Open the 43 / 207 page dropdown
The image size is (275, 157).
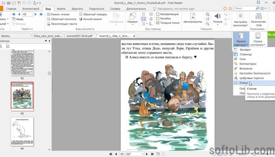pos(142,154)
